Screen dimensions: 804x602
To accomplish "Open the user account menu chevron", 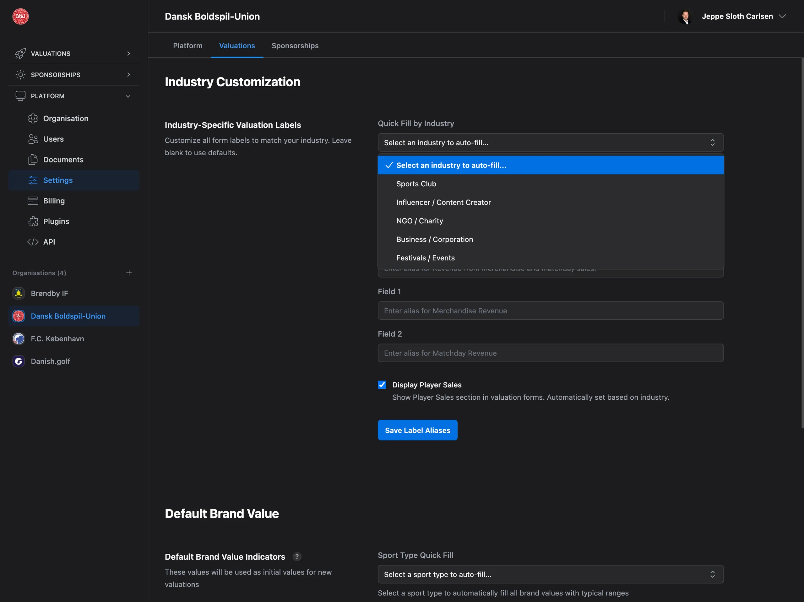I will point(782,16).
